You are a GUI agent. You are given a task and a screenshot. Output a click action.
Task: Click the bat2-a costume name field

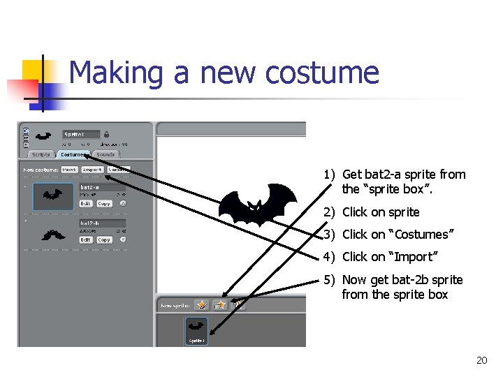[x=102, y=187]
